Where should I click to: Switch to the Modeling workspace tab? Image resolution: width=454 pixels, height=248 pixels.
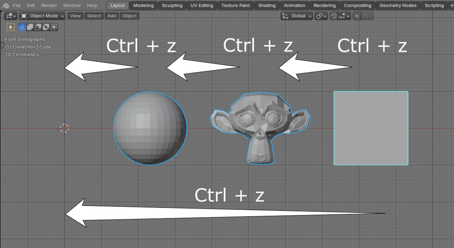[143, 5]
